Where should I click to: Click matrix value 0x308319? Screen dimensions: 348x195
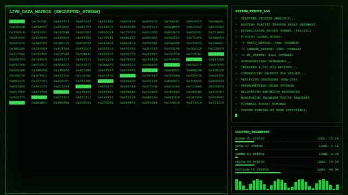[150, 27]
